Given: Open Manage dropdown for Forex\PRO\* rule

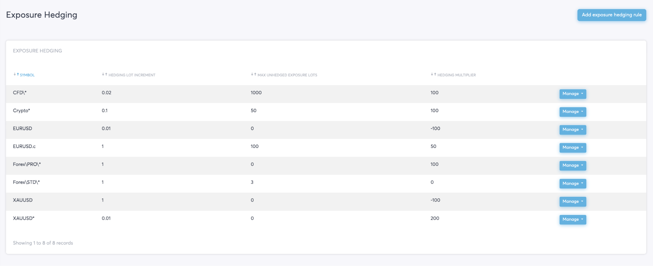Looking at the screenshot, I should coord(572,165).
